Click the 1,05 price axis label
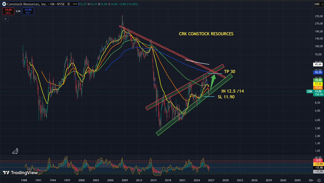Screen dimensions: 324x183 point(318,151)
